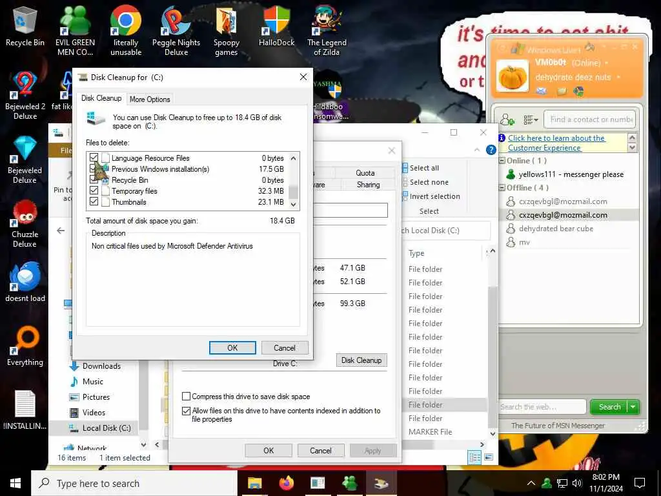
Task: Click the 'Type here to search' taskbar box
Action: click(x=134, y=483)
